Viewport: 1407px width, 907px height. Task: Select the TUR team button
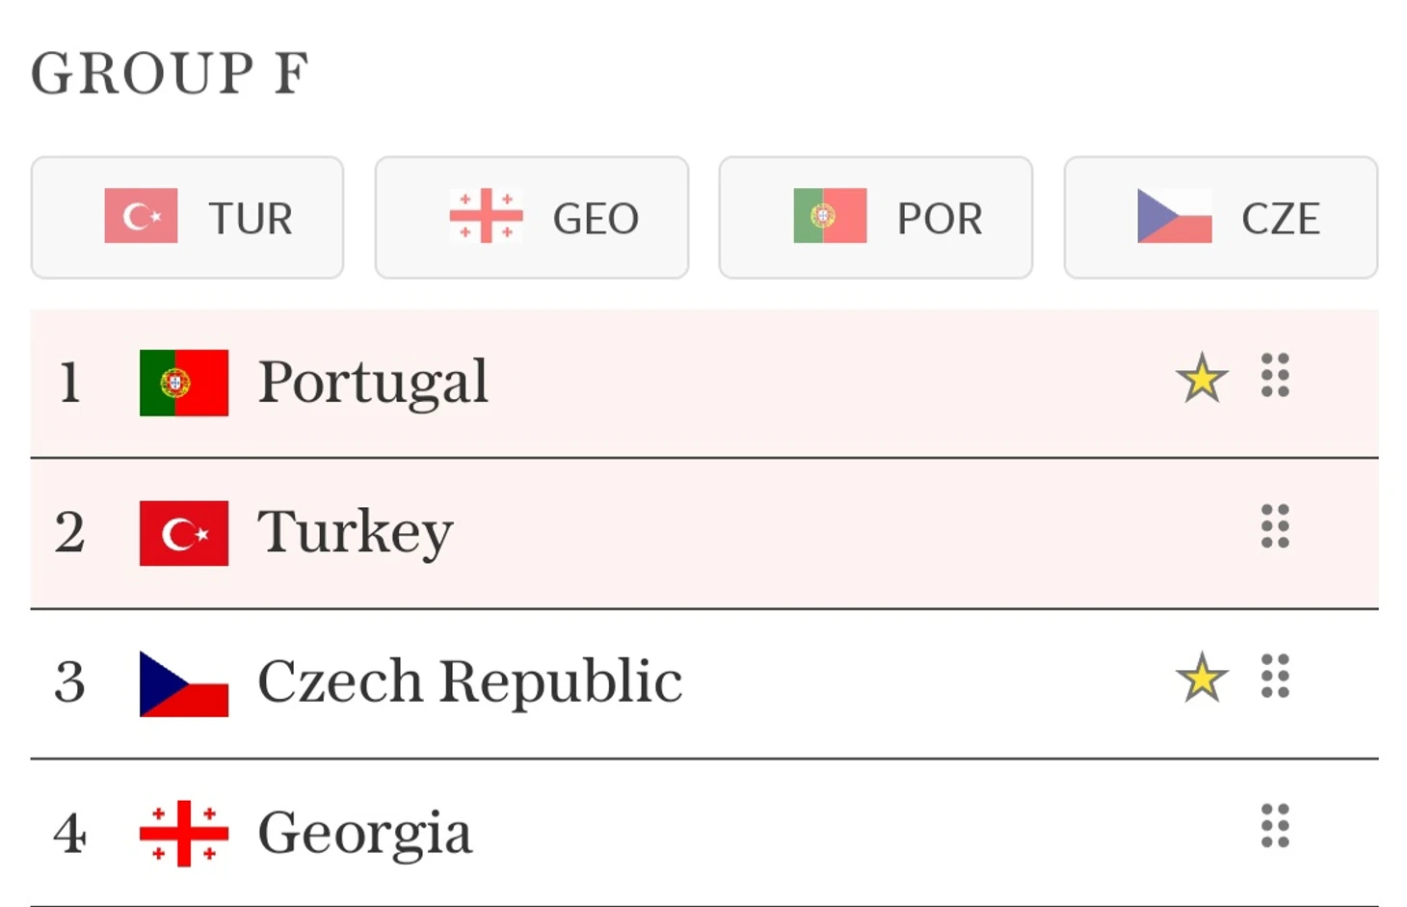coord(187,218)
